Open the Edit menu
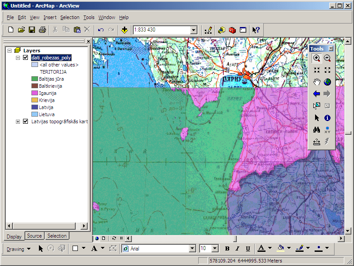Viewport: 354px width, 266px height. pos(22,17)
